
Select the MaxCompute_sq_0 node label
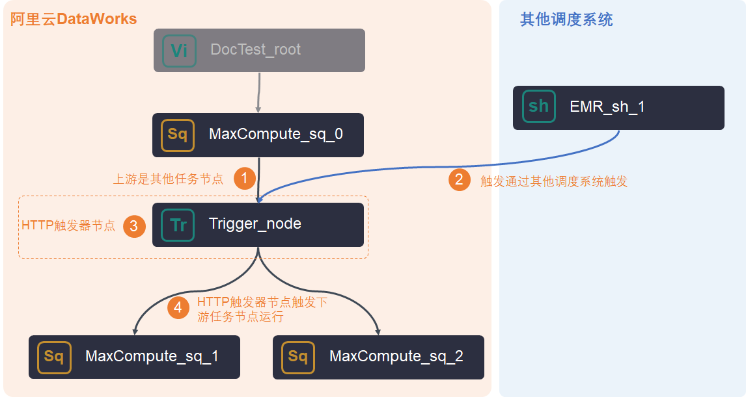coord(276,134)
